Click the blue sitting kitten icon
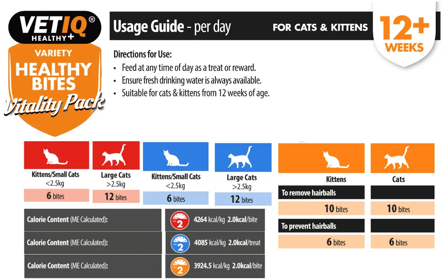 (175, 157)
